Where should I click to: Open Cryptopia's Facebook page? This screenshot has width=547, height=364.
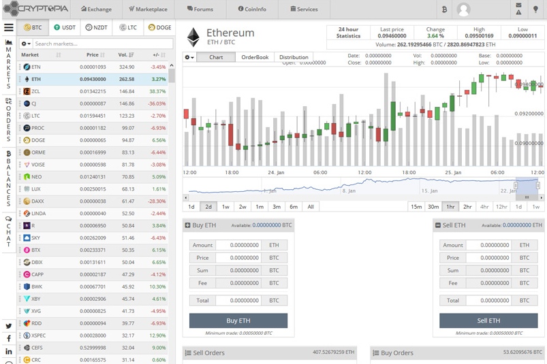click(9, 338)
